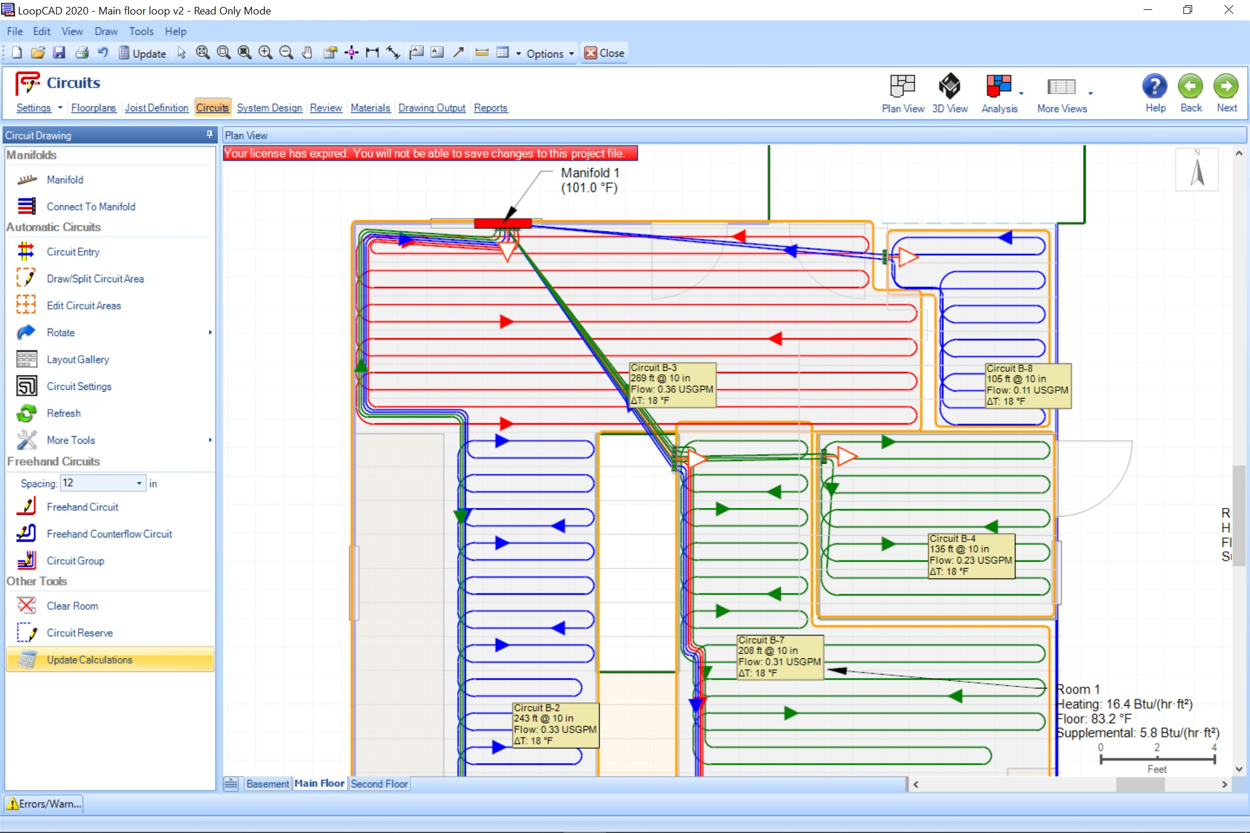The height and width of the screenshot is (833, 1250).
Task: Choose Draw/Split Circuit Area tool
Action: tap(95, 279)
